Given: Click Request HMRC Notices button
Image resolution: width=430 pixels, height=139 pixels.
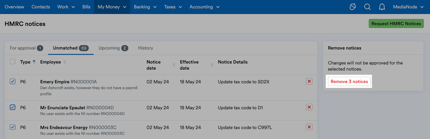Looking at the screenshot, I should pyautogui.click(x=396, y=24).
